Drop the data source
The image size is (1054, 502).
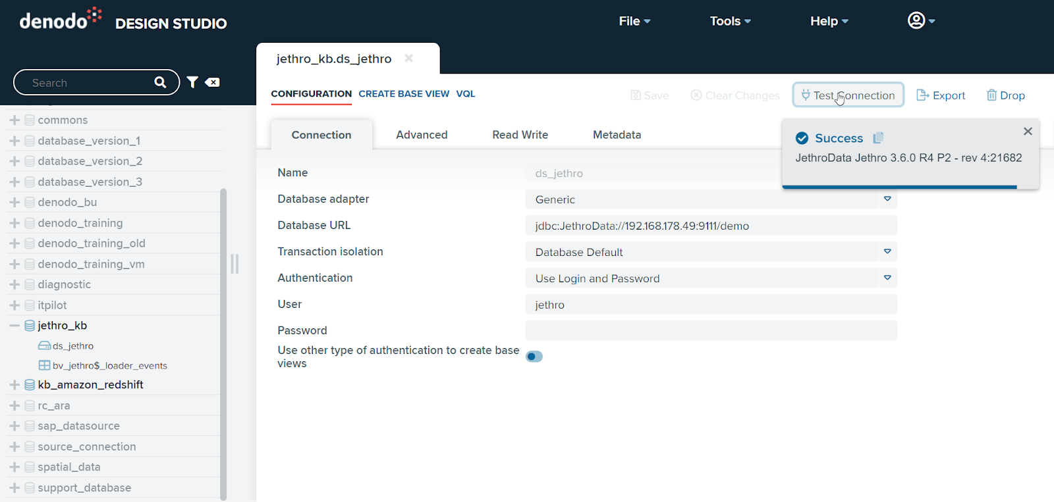(x=1005, y=95)
